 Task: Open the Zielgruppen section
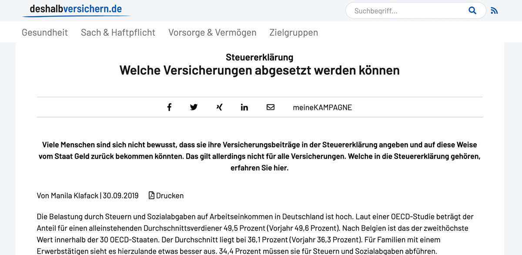(293, 32)
